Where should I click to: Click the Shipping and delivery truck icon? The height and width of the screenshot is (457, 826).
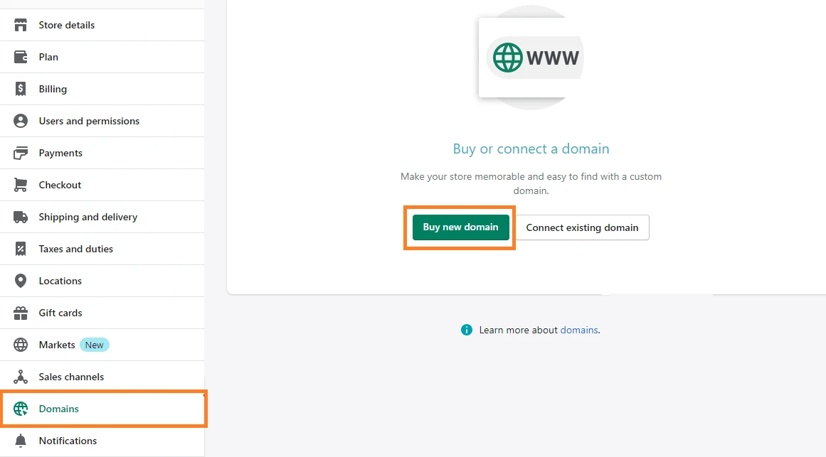[21, 217]
